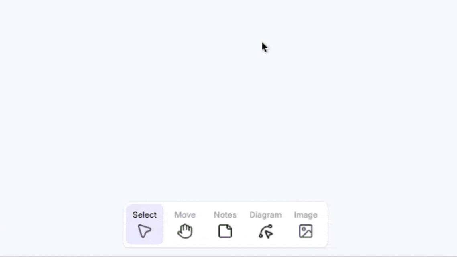Click the highlighted purple Select button
The width and height of the screenshot is (457, 257).
145,224
